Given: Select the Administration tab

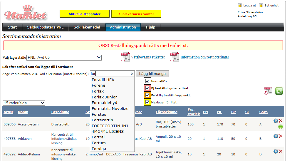Looking at the screenshot, I should point(123,27).
